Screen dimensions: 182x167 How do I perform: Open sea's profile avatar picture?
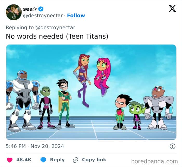pos(14,12)
